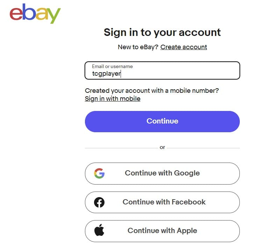The width and height of the screenshot is (273, 247).
Task: Click the Facebook logo icon
Action: click(99, 202)
